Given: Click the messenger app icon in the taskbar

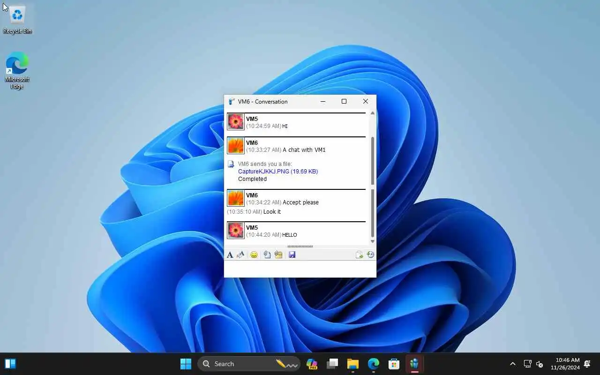Looking at the screenshot, I should pyautogui.click(x=414, y=364).
